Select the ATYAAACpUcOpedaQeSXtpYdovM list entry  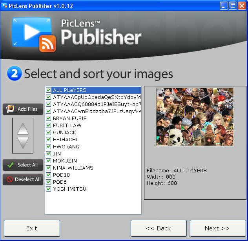[x=97, y=97]
